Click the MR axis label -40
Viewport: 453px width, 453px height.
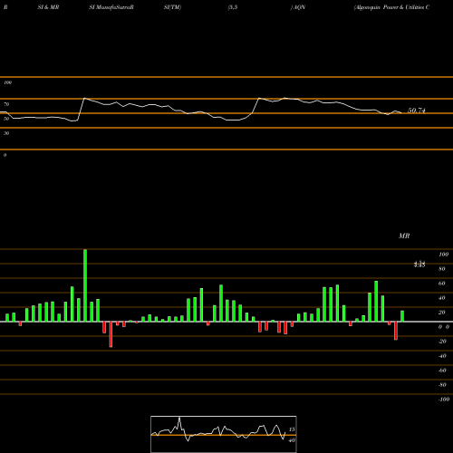[x=442, y=356]
